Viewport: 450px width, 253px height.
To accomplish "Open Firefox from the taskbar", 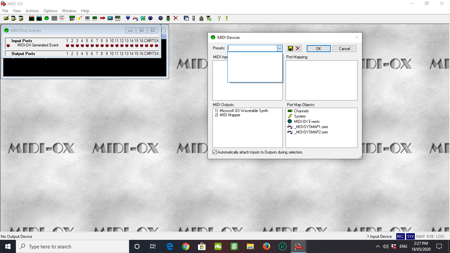I will 267,246.
